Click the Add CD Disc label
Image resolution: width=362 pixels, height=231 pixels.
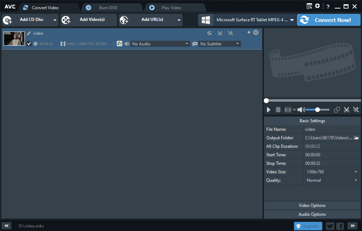pos(32,19)
